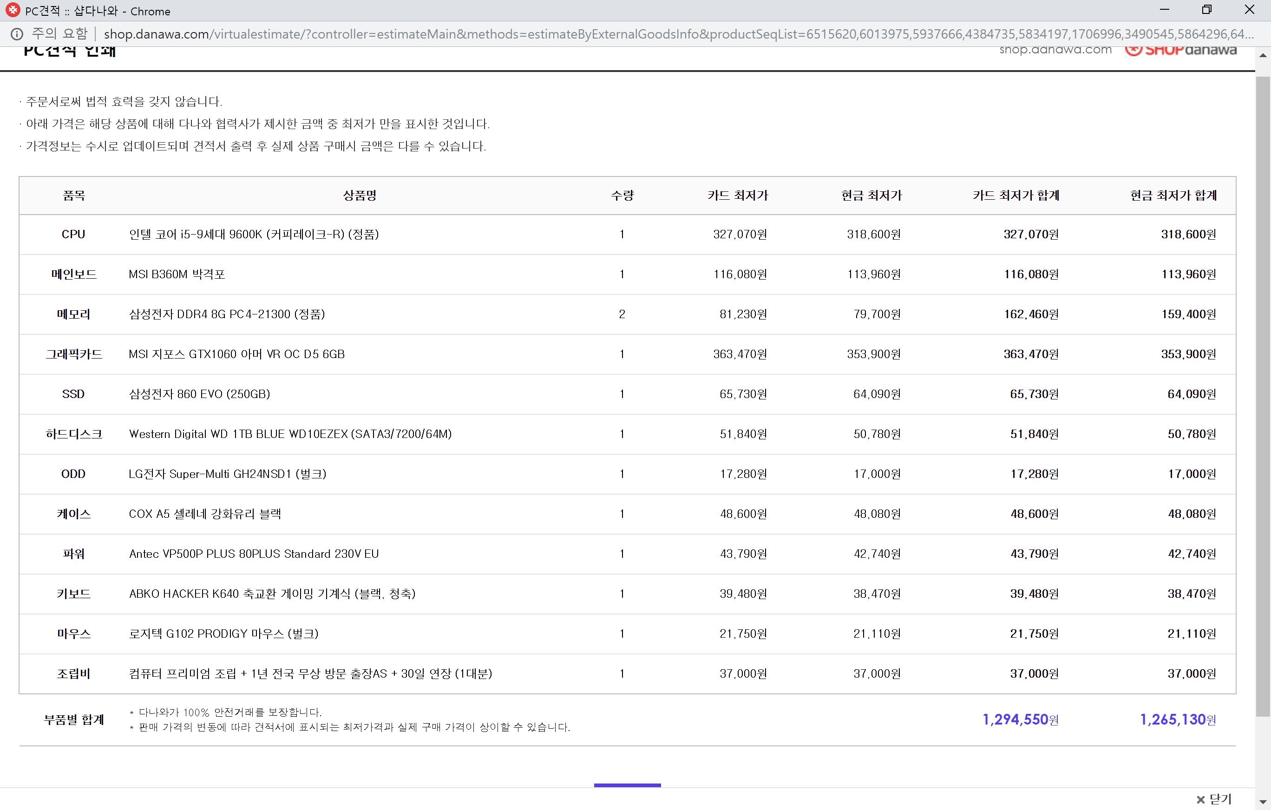The image size is (1271, 810).
Task: Click the vertical scrollbar thumb
Action: click(x=1263, y=396)
